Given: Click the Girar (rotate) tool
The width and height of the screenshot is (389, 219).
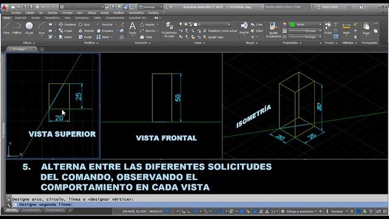Looking at the screenshot, I should (84, 24).
